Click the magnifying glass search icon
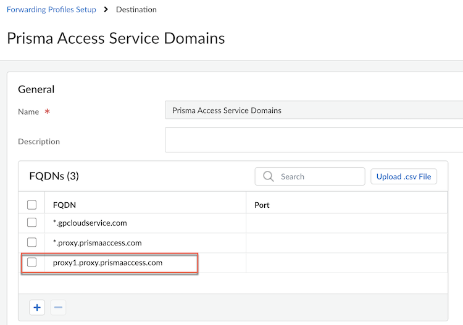 coord(268,176)
